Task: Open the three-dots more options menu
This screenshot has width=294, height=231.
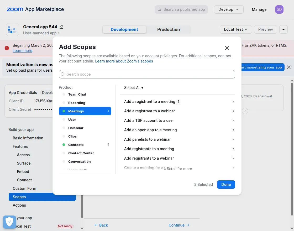Action: click(x=283, y=29)
